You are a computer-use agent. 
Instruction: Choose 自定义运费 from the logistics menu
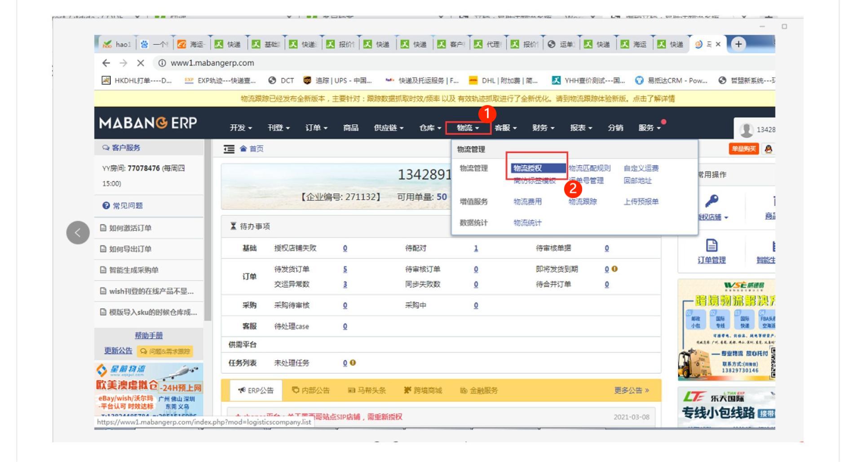[x=641, y=168]
